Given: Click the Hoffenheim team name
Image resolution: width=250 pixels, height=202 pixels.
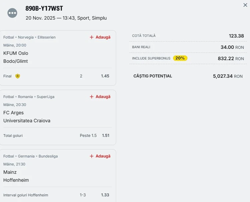Looking at the screenshot, I should pyautogui.click(x=16, y=180).
